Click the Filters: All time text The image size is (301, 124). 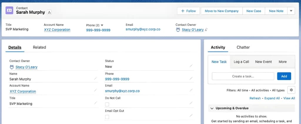(x=237, y=90)
